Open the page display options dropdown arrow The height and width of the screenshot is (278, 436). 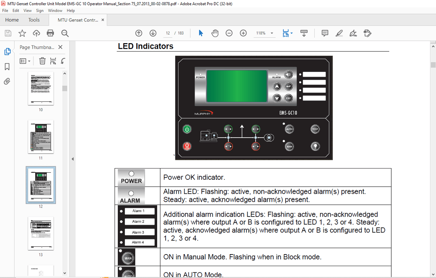(291, 33)
